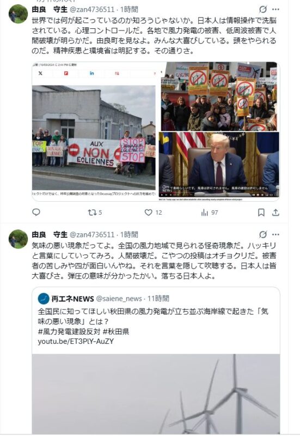
Task: Open Grok icon on first post
Action: (263, 9)
